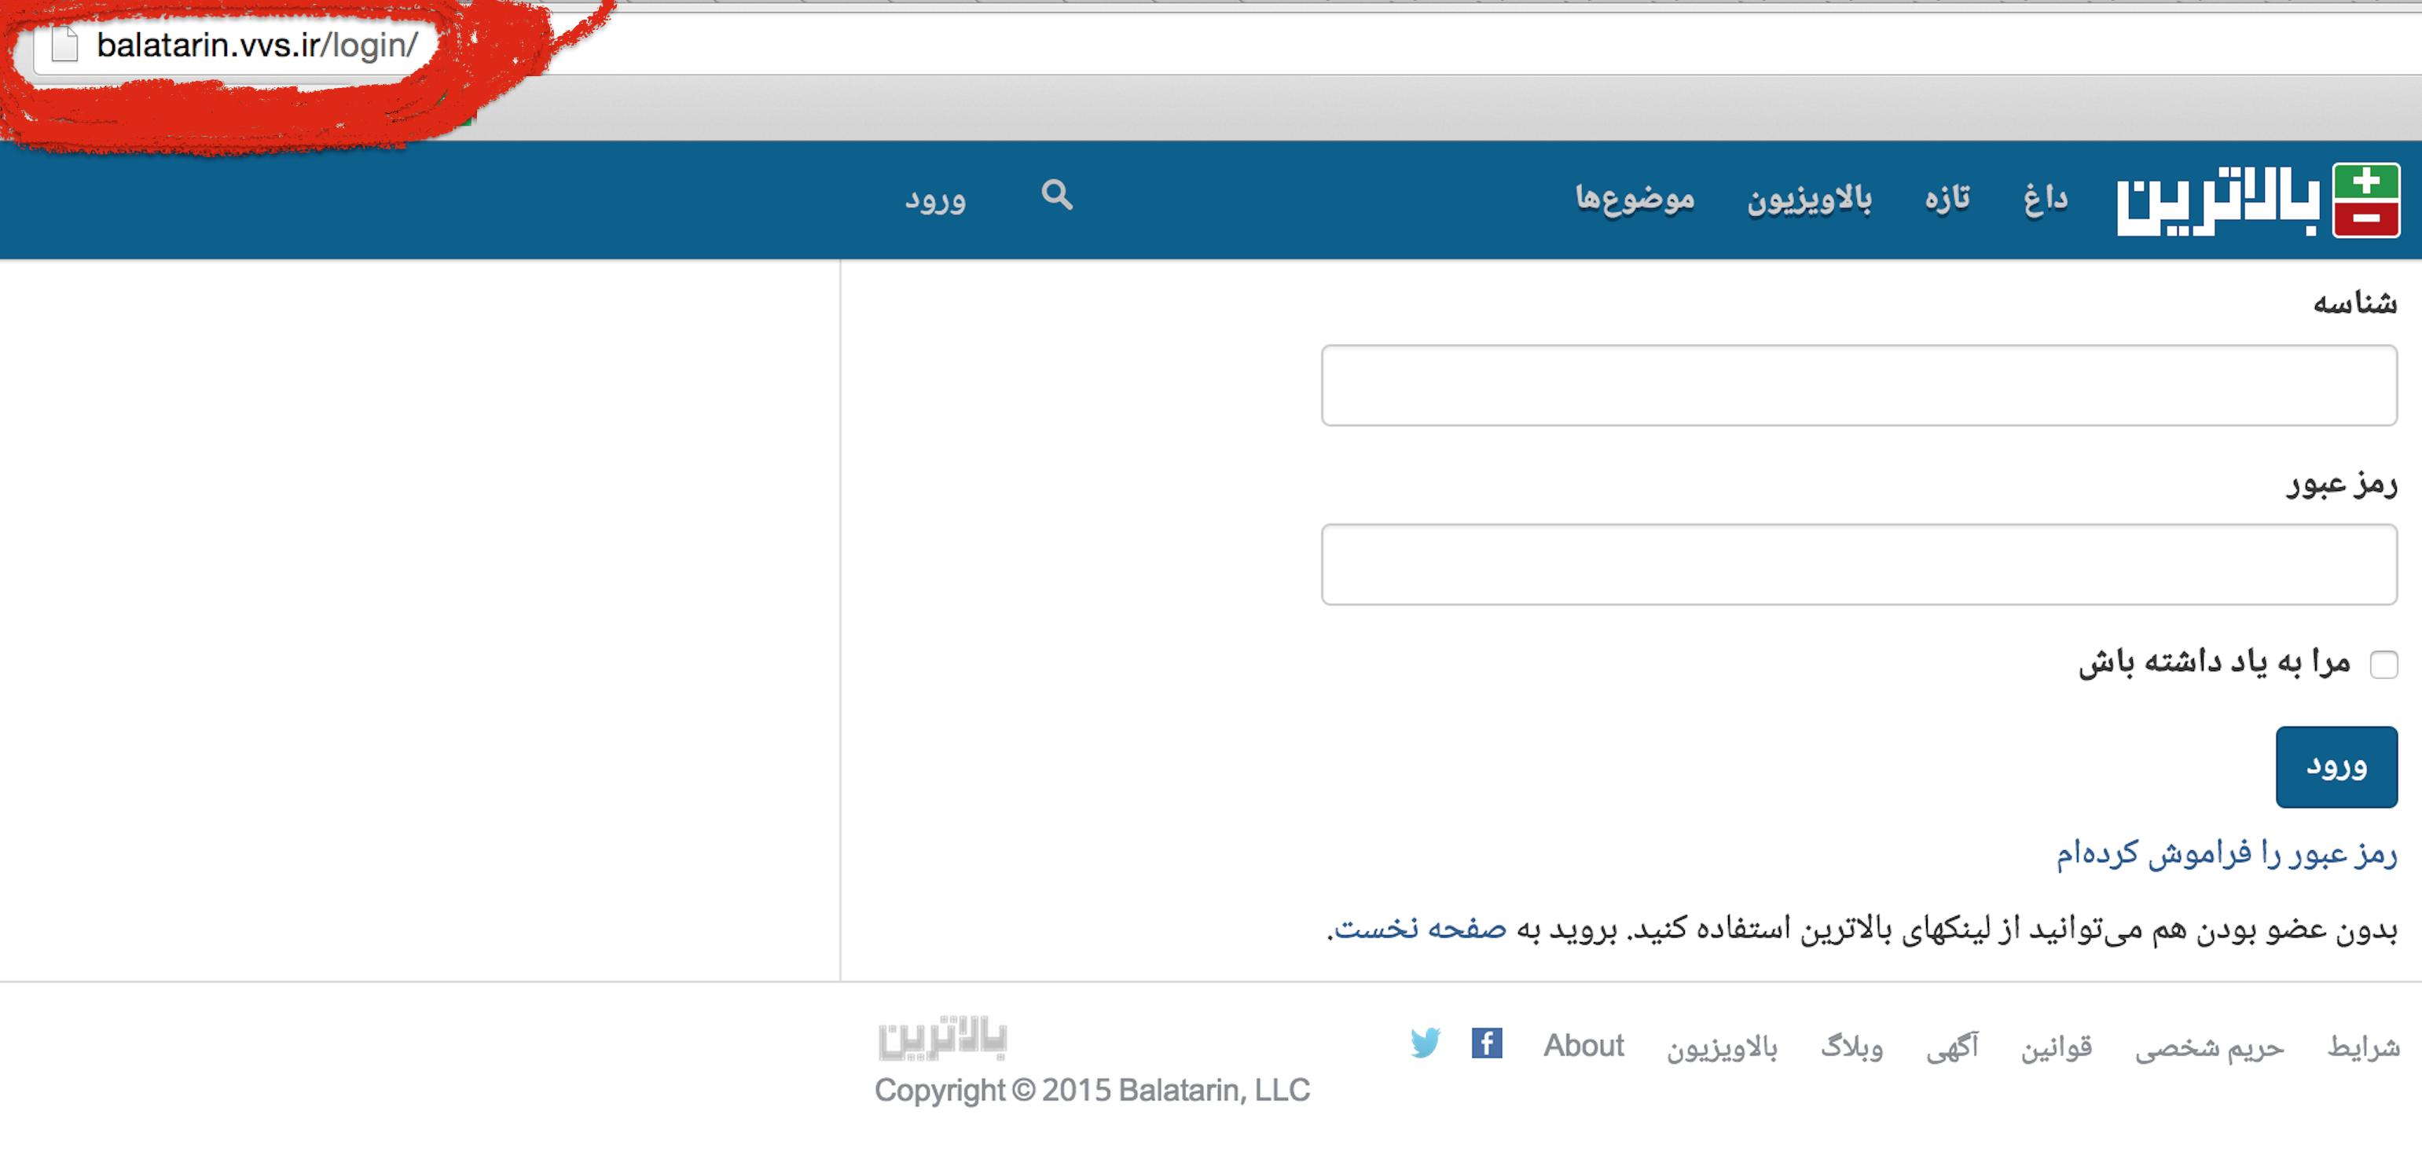Click ورود link in the top bar
The width and height of the screenshot is (2422, 1166).
(x=934, y=199)
